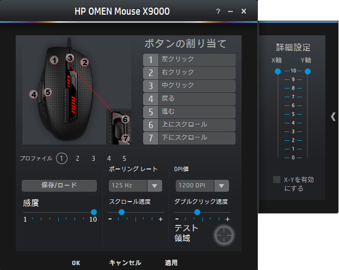Open help via the question mark icon
339x270 pixels.
(x=218, y=11)
